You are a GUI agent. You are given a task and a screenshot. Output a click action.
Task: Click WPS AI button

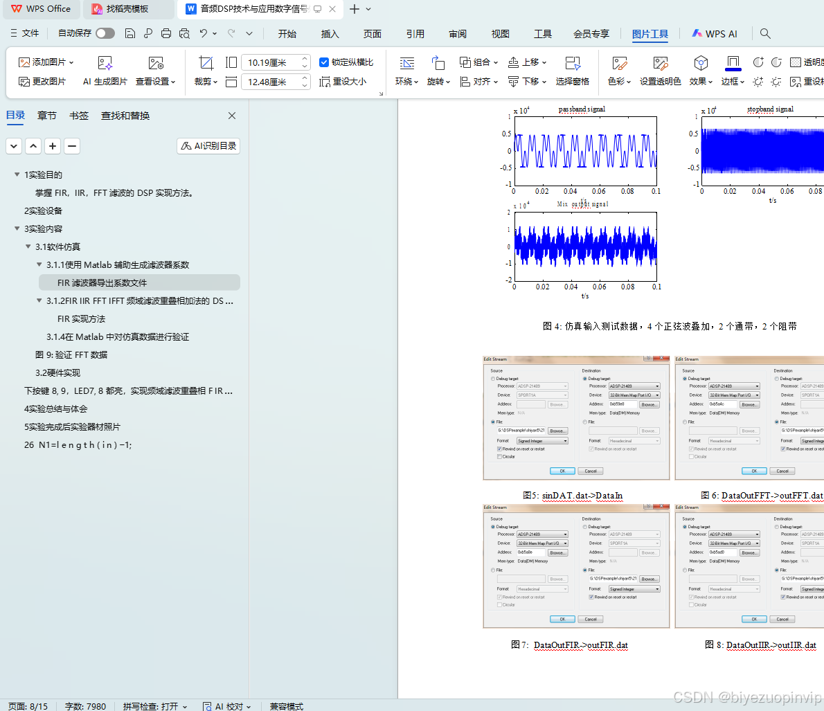tap(714, 34)
